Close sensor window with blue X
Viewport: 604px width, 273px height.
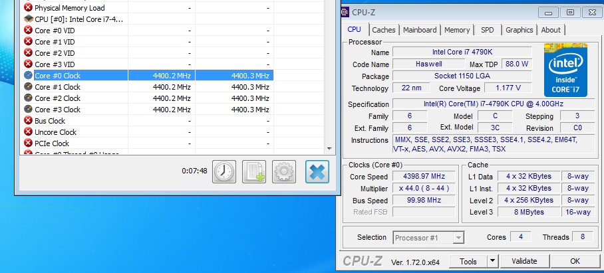317,171
